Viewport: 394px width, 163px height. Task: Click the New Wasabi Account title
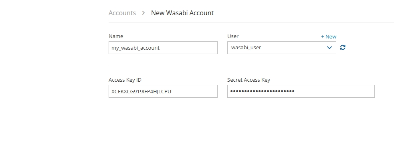[182, 13]
